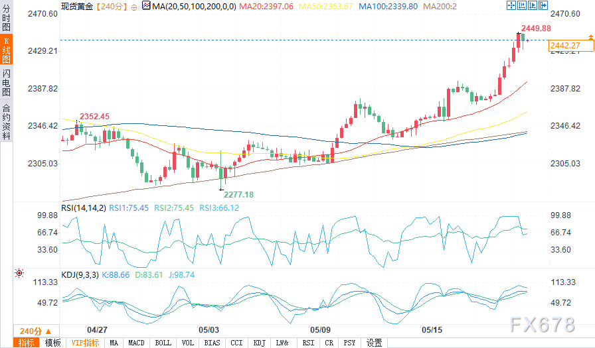
Task: Select the LW& indicator button
Action: coord(282,343)
